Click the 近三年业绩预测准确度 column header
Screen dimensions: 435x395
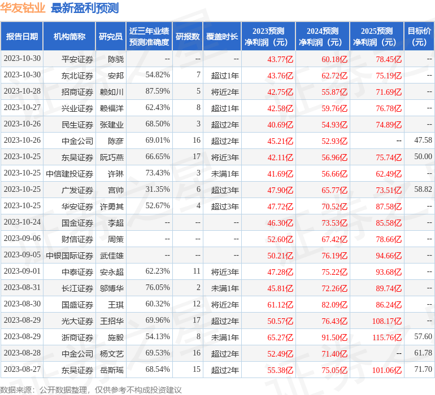(149, 36)
